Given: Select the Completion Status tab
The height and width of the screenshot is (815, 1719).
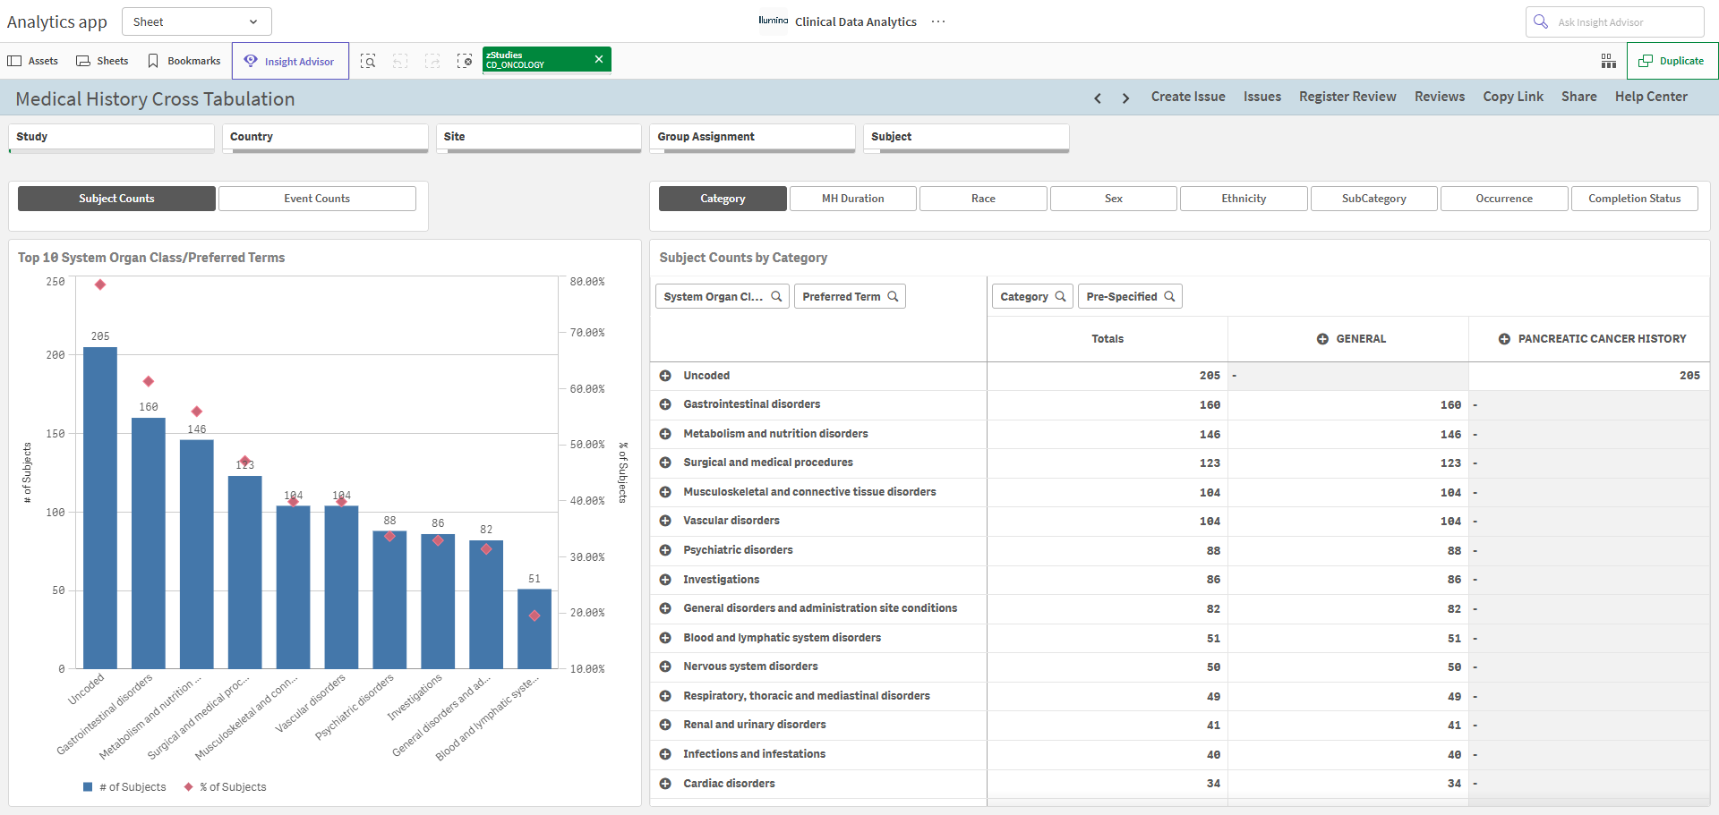Looking at the screenshot, I should point(1635,199).
